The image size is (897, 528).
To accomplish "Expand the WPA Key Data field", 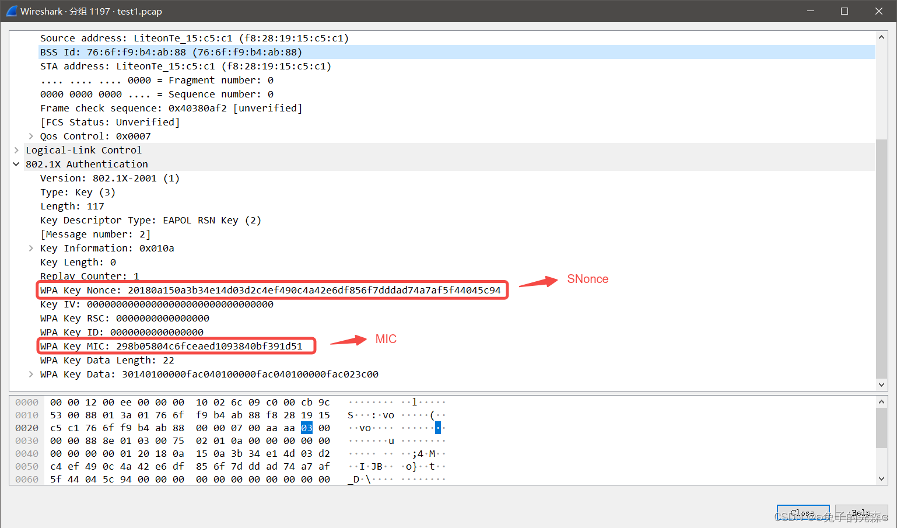I will (31, 374).
